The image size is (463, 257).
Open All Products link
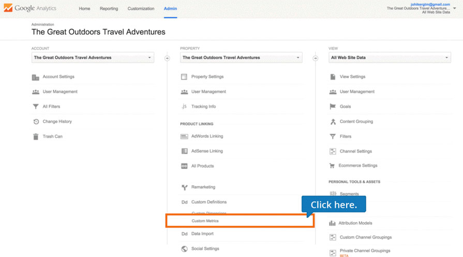202,166
